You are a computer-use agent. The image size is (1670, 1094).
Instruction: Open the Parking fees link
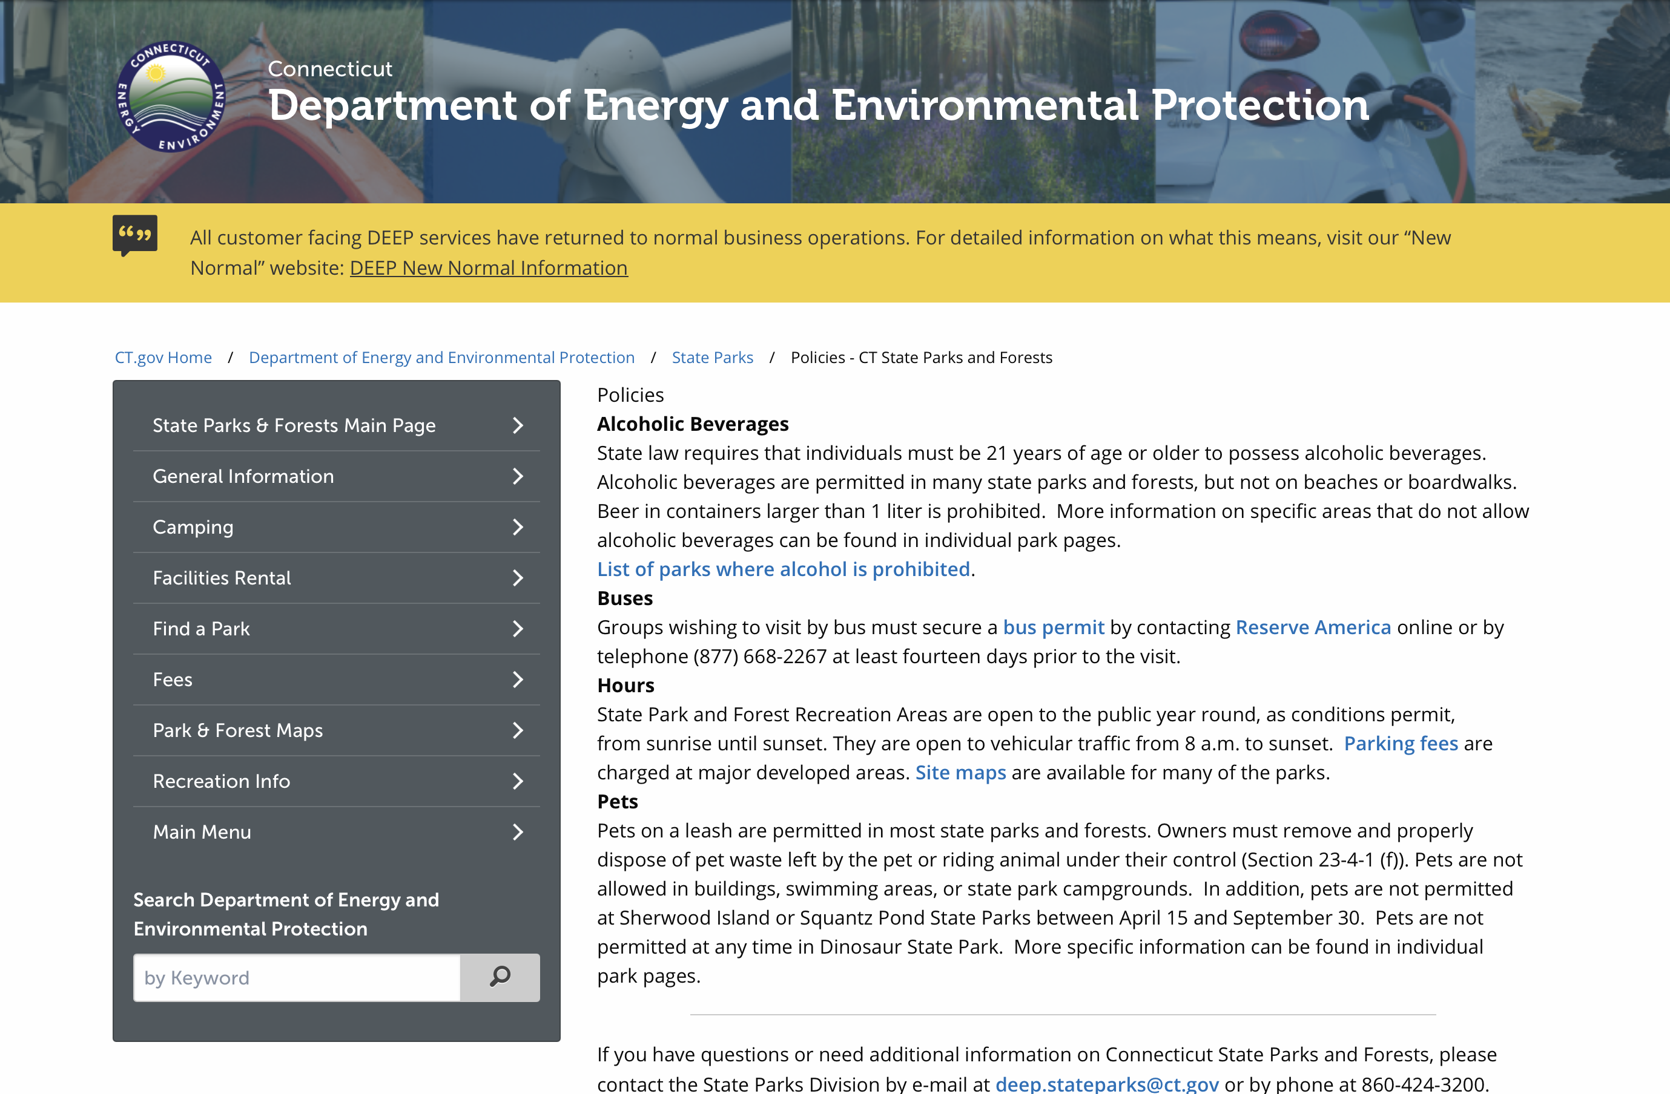pos(1401,744)
